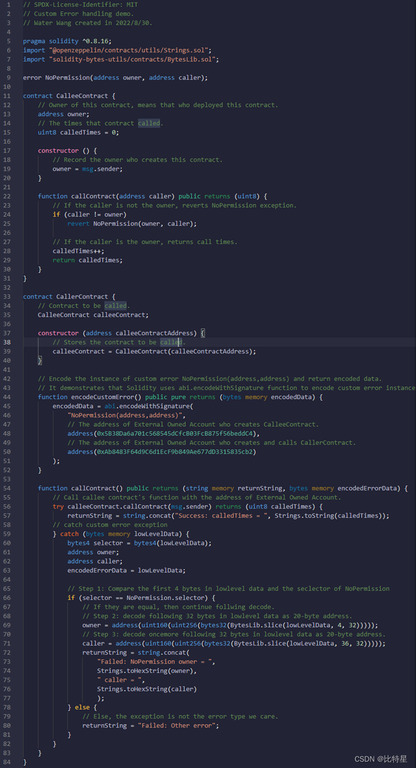Click "Strings.toHexString(caller)"

pos(146,689)
